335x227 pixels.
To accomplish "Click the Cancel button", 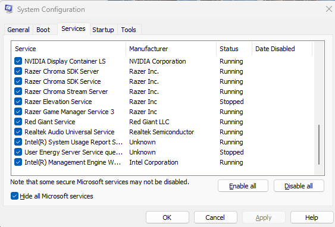I will (215, 217).
